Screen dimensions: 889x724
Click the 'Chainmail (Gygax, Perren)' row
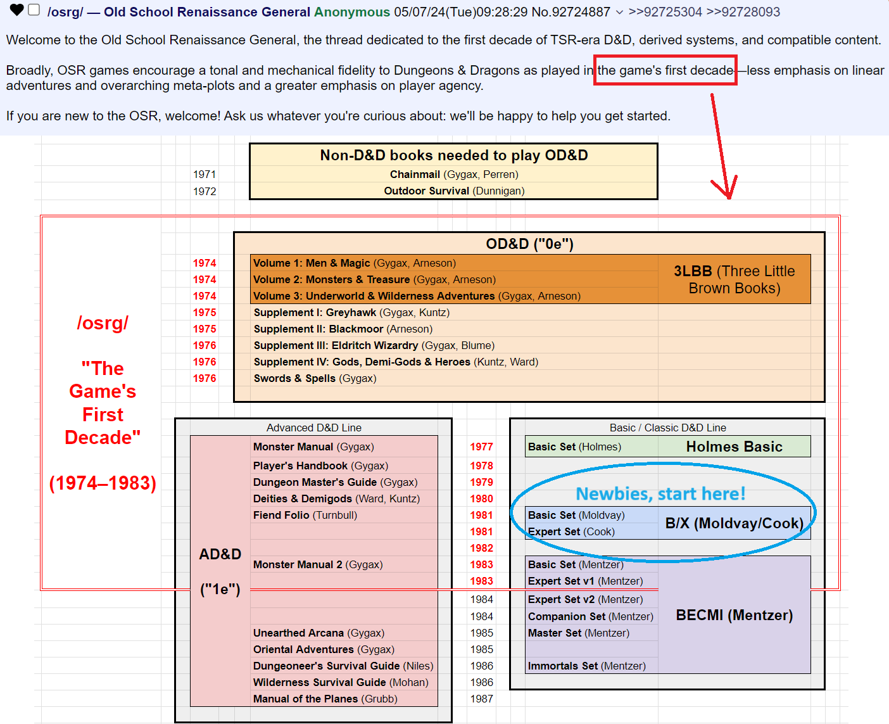pos(454,174)
